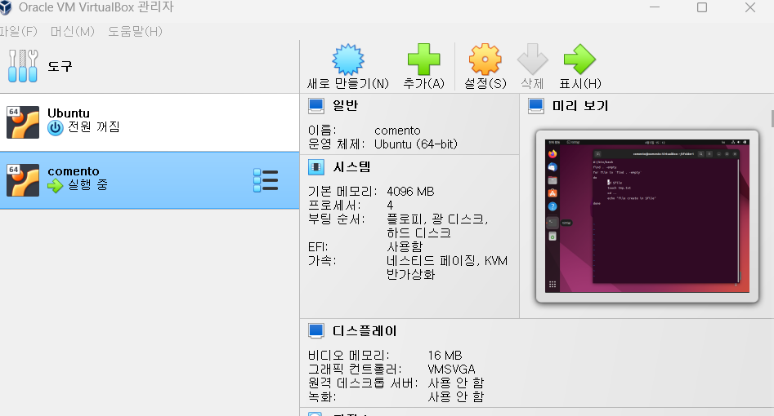The image size is (774, 416).
Task: Click the '녹화:' label
Action: coord(322,396)
